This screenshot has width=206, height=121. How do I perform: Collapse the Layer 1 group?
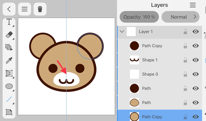coord(122,31)
